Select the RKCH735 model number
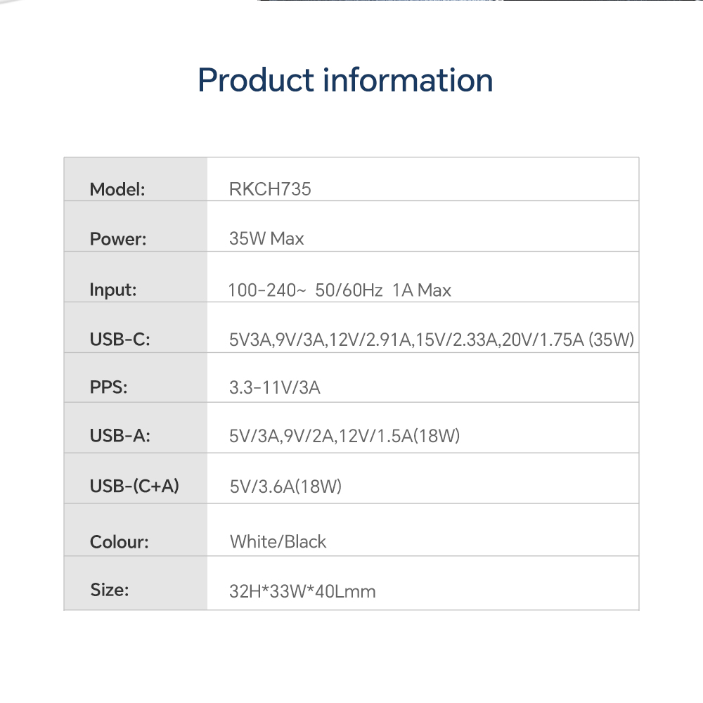 pyautogui.click(x=270, y=189)
